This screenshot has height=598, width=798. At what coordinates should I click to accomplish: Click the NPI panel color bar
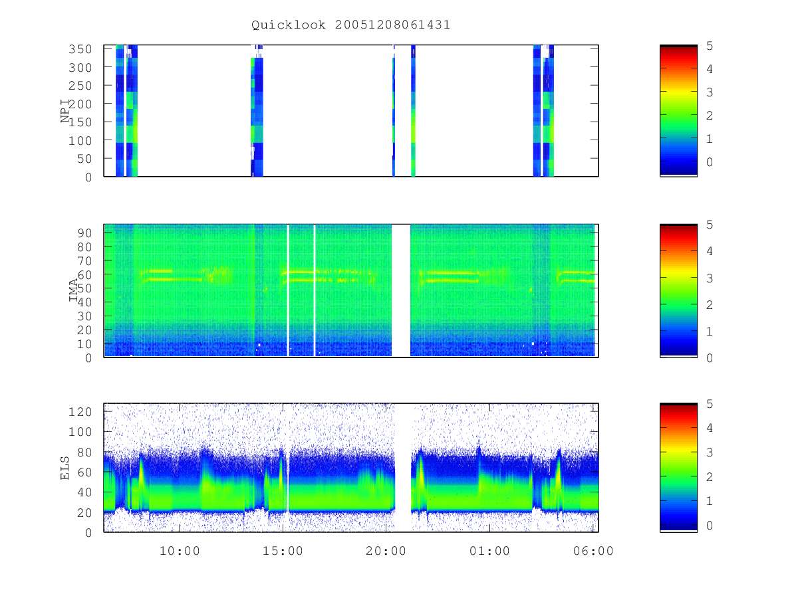click(678, 111)
